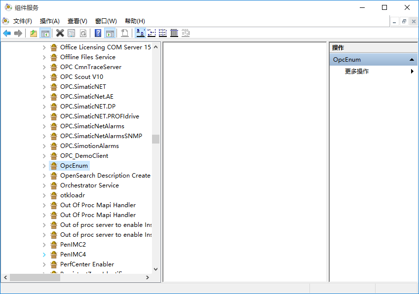Open the 窗口(W) menu
419x294 pixels.
click(106, 21)
